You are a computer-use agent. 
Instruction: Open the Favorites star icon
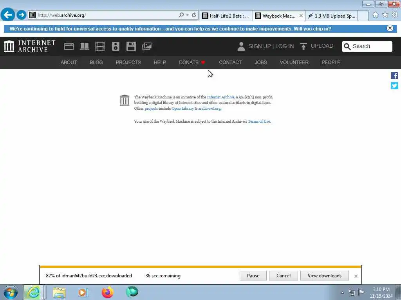[x=385, y=15]
